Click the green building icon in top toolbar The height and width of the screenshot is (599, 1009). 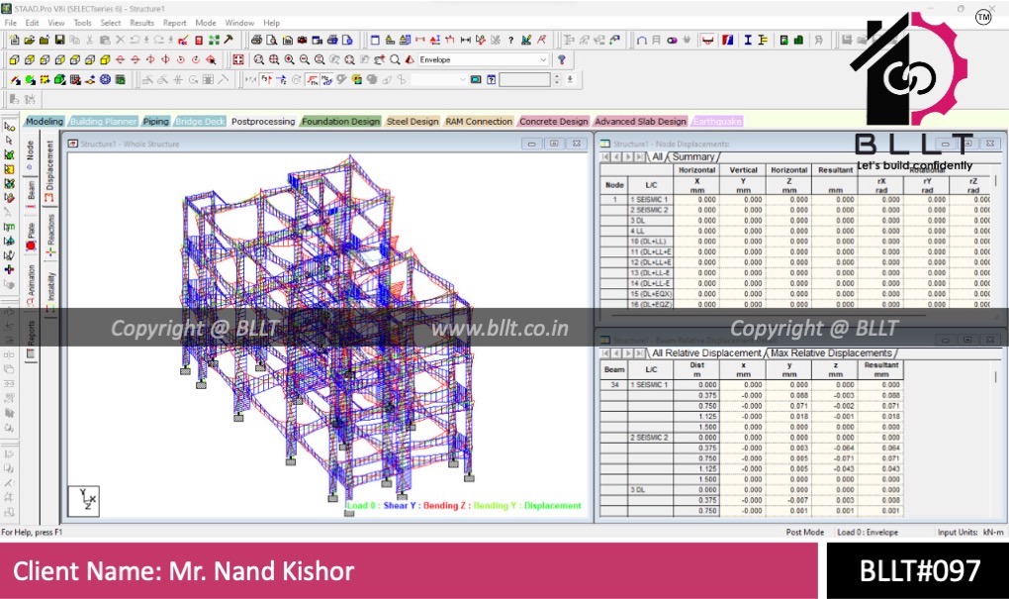click(x=798, y=40)
